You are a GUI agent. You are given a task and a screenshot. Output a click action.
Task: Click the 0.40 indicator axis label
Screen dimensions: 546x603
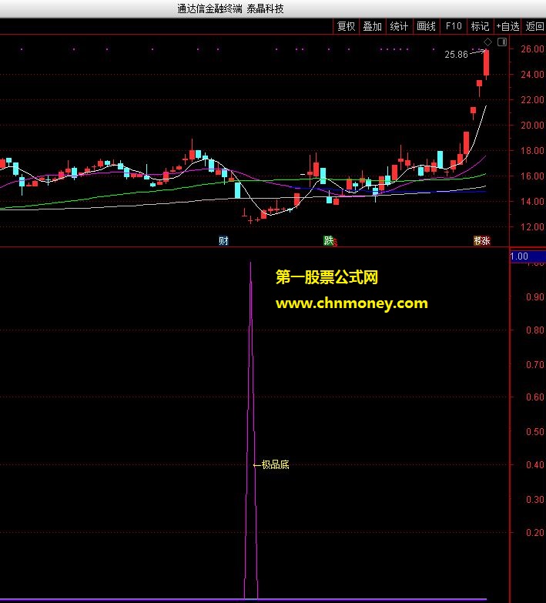[535, 465]
